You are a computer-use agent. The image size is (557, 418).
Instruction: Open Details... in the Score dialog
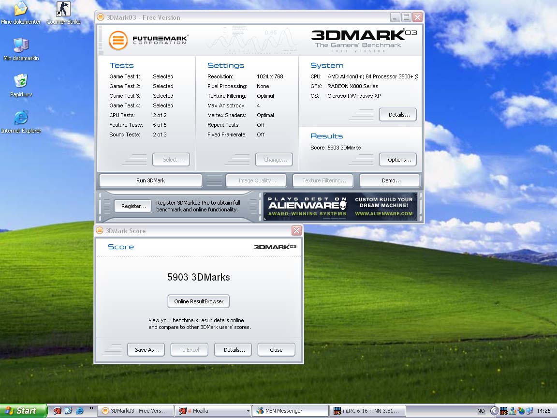[x=233, y=349]
